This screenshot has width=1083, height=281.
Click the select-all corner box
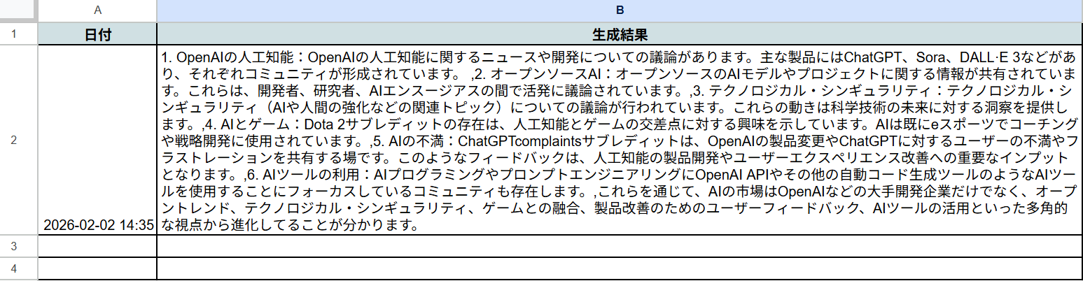pyautogui.click(x=18, y=10)
